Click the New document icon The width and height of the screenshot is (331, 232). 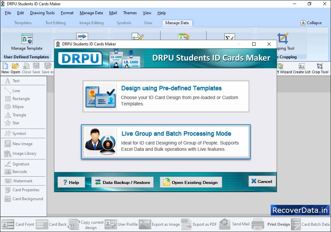[x=5, y=66]
